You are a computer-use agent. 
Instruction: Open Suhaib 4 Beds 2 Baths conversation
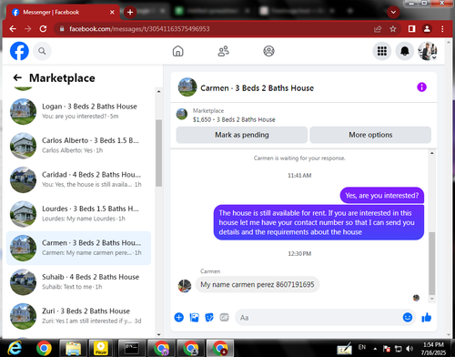[x=79, y=282]
